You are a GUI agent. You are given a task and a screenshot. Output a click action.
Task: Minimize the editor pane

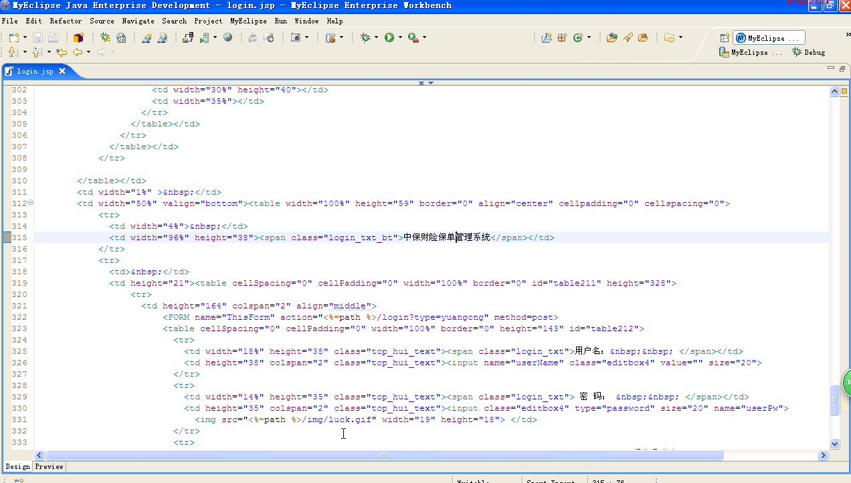[x=831, y=68]
